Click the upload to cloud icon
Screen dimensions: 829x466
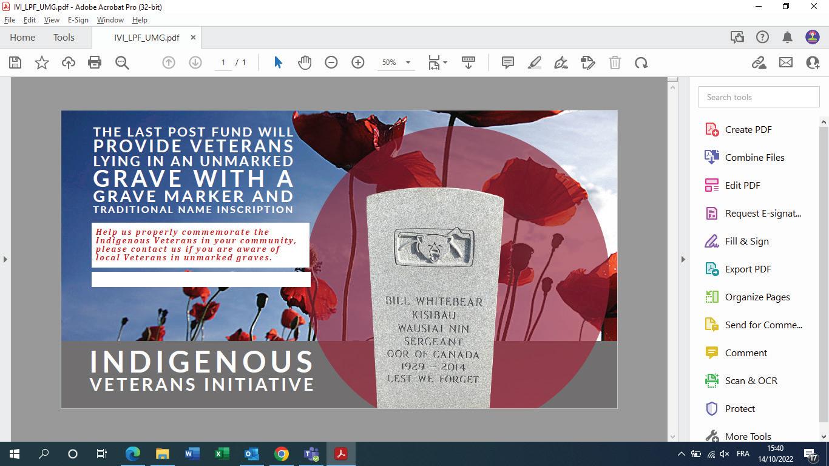(69, 62)
